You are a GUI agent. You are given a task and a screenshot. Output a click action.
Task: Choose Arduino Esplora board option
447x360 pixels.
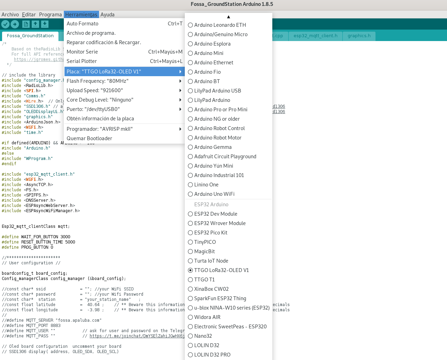pos(228,44)
